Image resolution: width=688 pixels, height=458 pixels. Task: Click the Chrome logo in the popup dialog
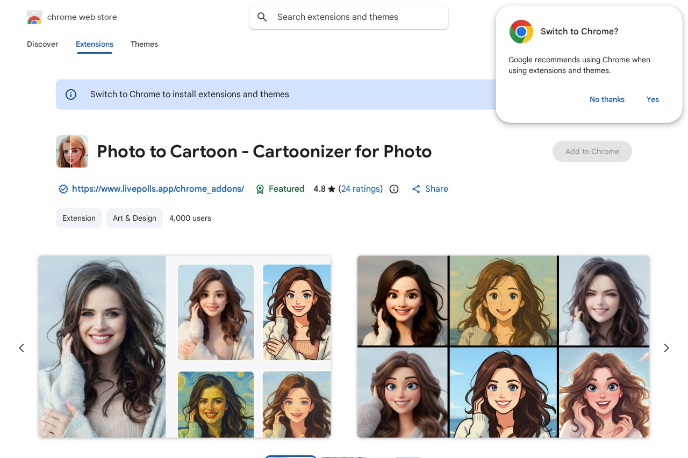[x=521, y=32]
